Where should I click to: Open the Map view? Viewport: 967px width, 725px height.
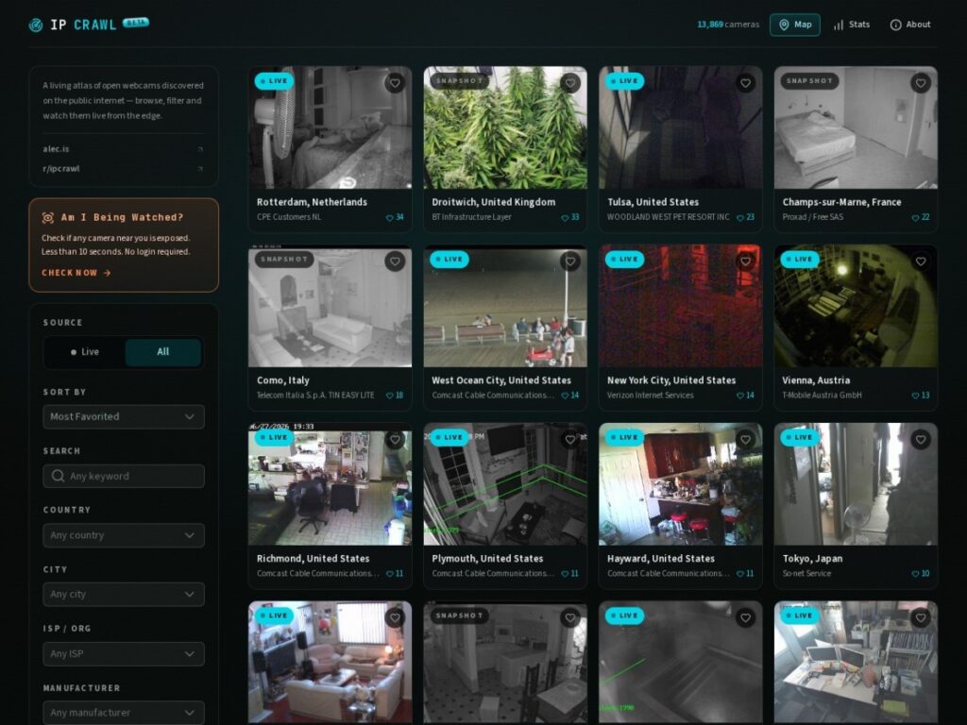795,25
